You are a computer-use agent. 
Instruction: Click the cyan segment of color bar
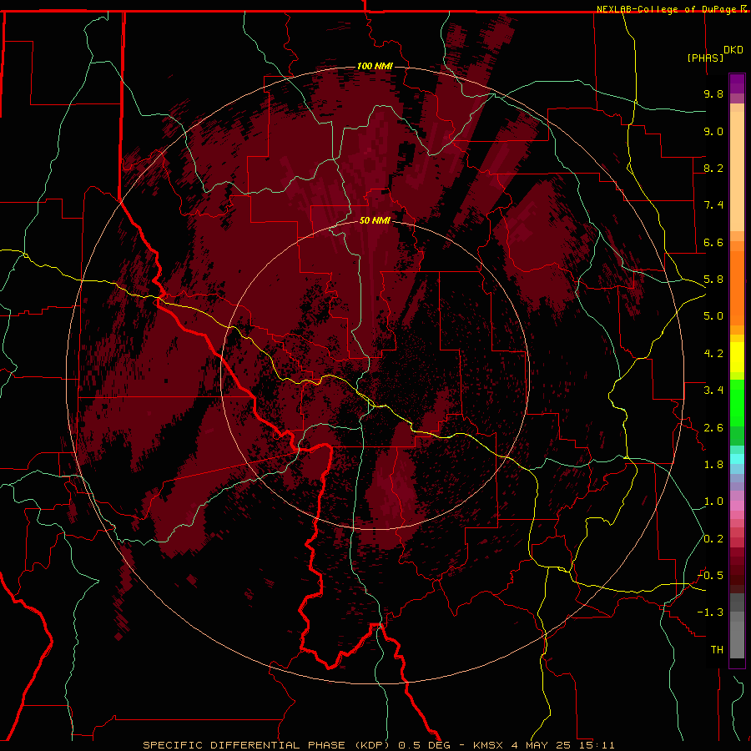[x=737, y=459]
